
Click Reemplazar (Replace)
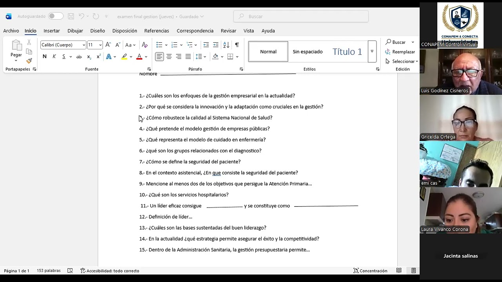tap(400, 52)
